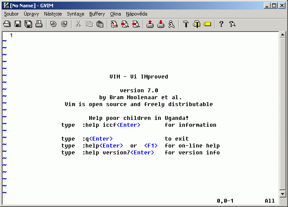Click the Run script icon
This screenshot has width=288, height=207.
click(171, 24)
